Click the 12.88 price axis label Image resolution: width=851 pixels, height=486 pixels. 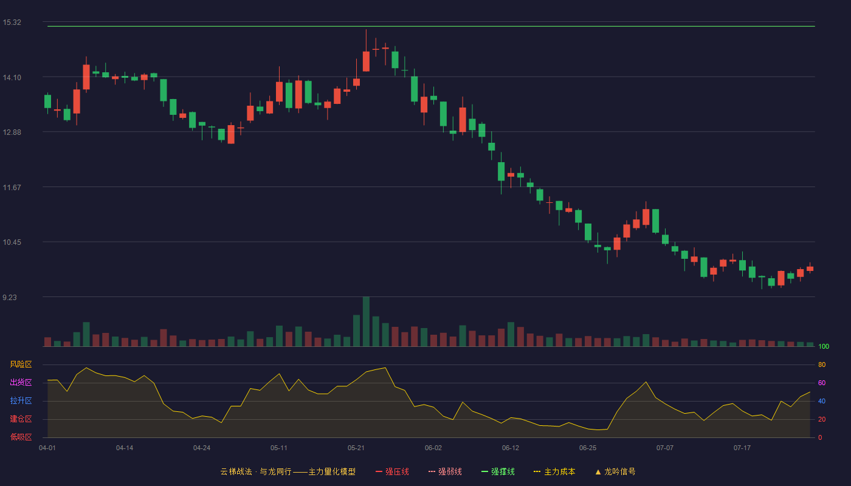click(x=12, y=132)
